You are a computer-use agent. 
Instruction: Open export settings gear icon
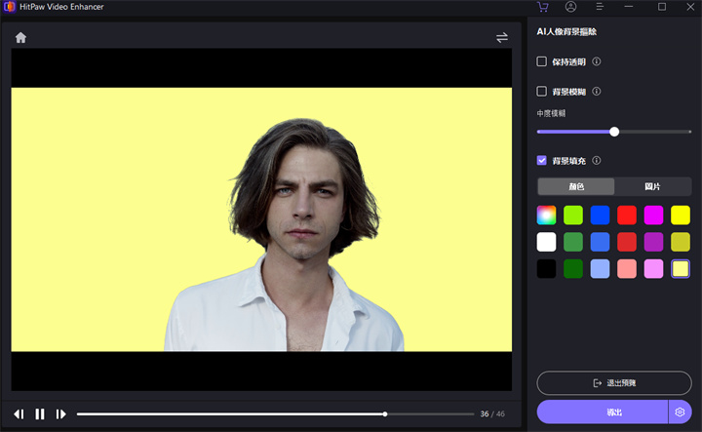(x=680, y=412)
